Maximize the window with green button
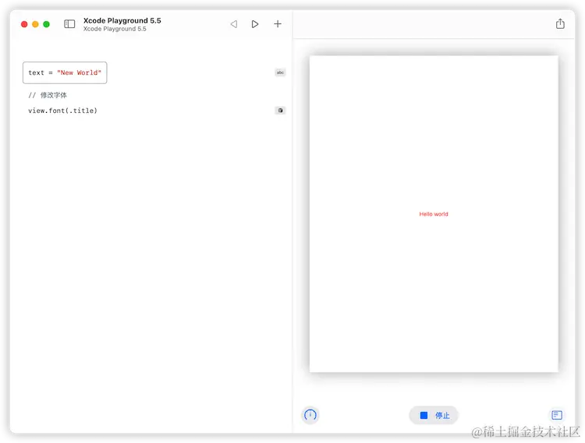Viewport: 585px width, 443px height. 46,24
